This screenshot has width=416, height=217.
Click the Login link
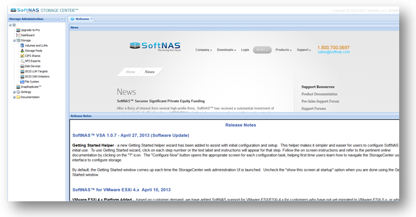tap(245, 50)
